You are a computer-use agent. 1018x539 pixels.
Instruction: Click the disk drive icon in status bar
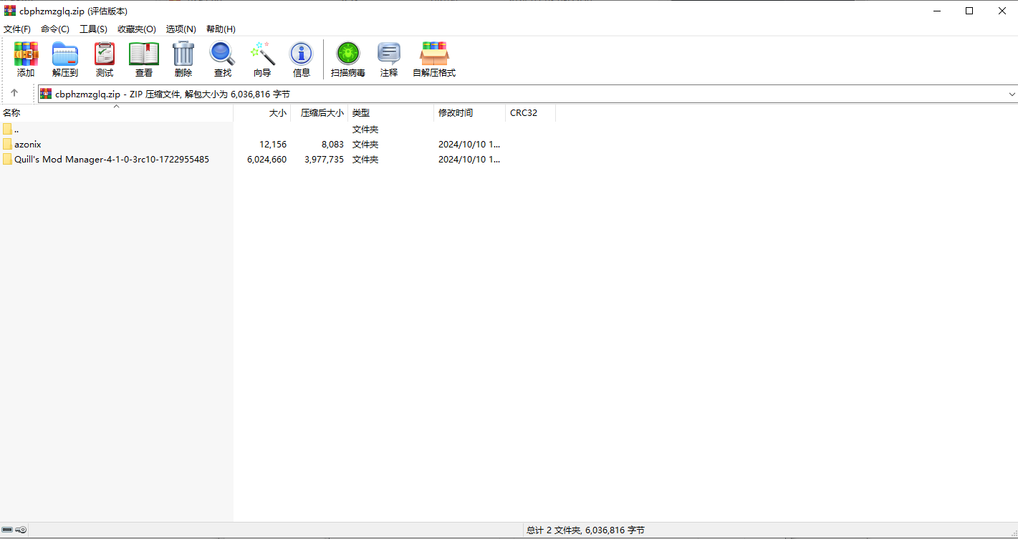coord(7,530)
